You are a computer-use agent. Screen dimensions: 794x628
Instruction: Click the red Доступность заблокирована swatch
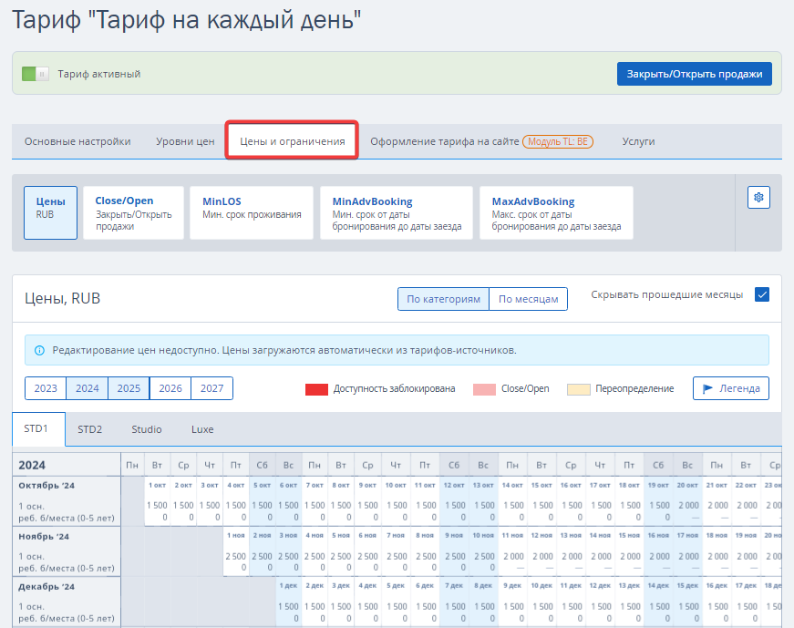coord(316,389)
